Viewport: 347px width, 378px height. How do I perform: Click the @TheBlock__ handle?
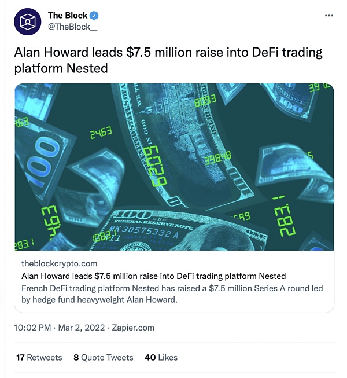pyautogui.click(x=73, y=27)
